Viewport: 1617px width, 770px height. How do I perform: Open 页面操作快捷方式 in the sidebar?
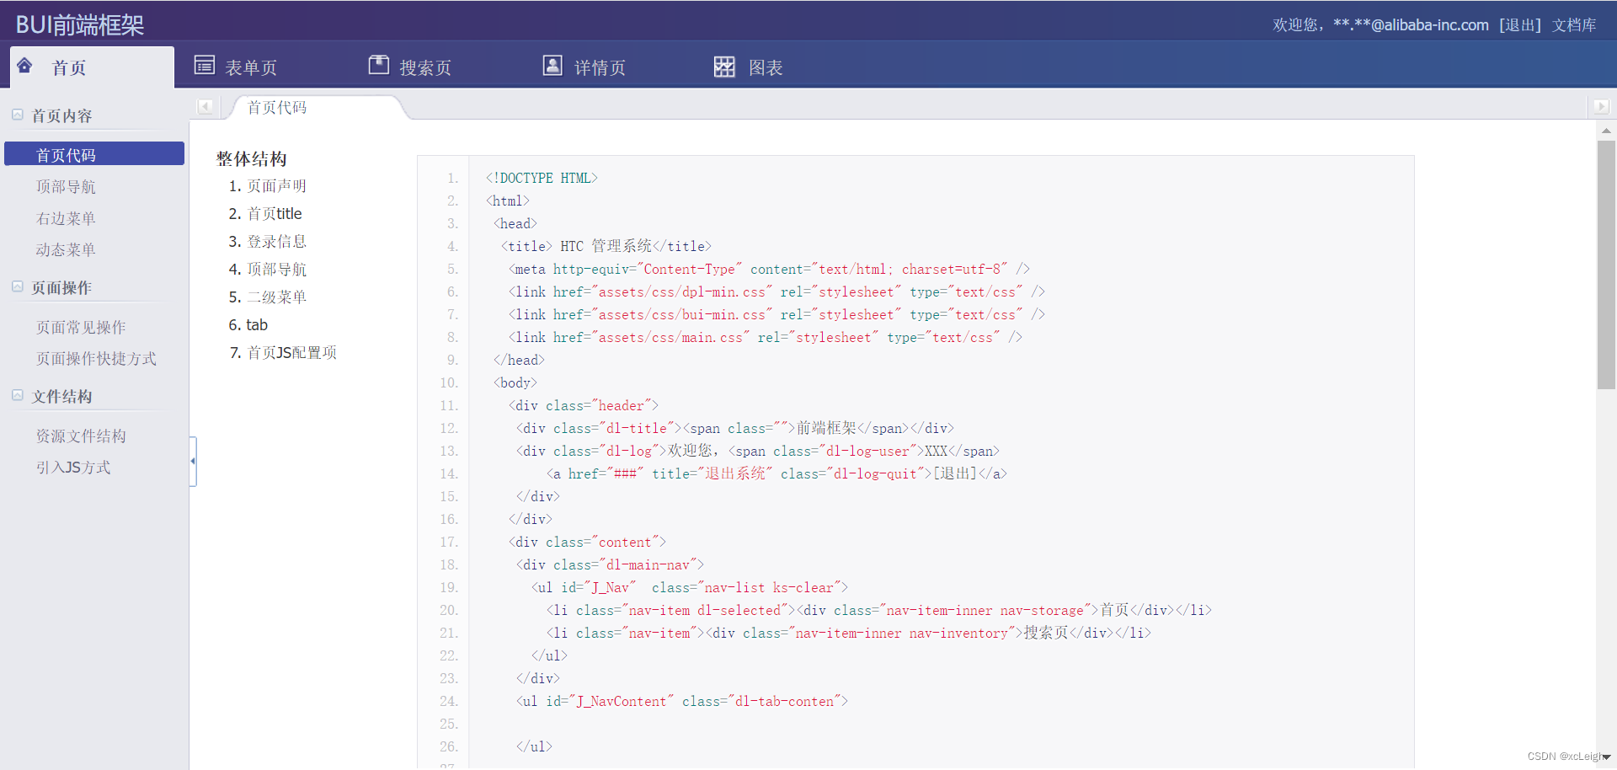(96, 358)
